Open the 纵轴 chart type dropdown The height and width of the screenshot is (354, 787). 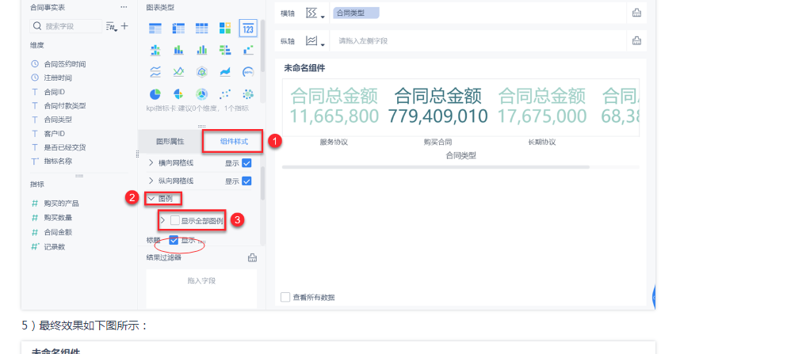coord(315,41)
